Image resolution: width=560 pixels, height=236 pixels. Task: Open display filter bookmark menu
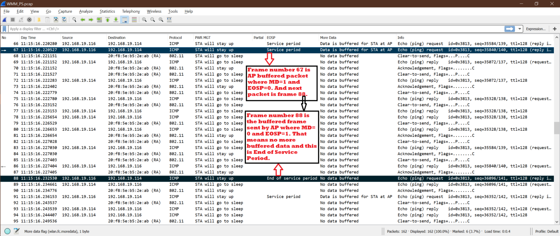4,29
